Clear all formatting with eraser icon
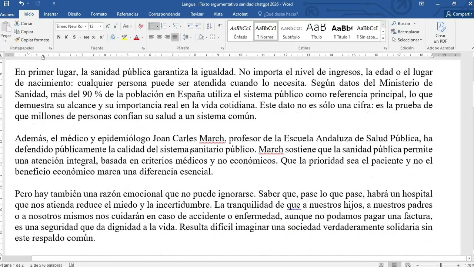The height and width of the screenshot is (267, 474). [141, 26]
